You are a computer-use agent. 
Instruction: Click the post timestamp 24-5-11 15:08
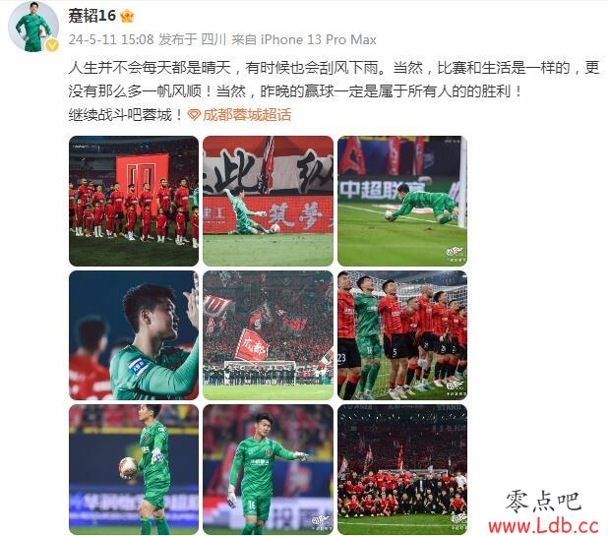(x=111, y=39)
